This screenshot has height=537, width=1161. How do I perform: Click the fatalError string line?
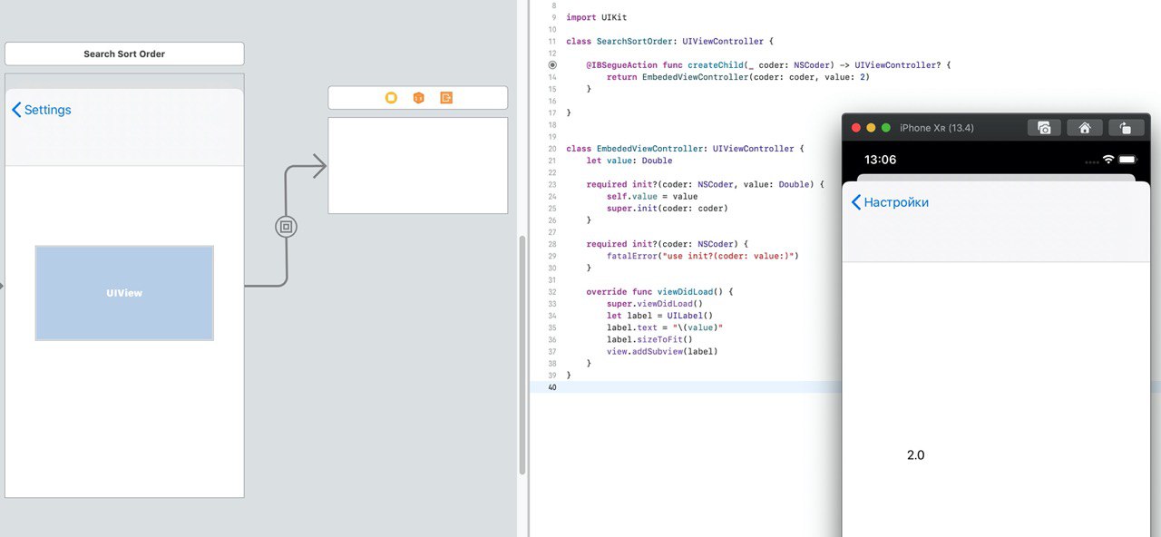[703, 256]
